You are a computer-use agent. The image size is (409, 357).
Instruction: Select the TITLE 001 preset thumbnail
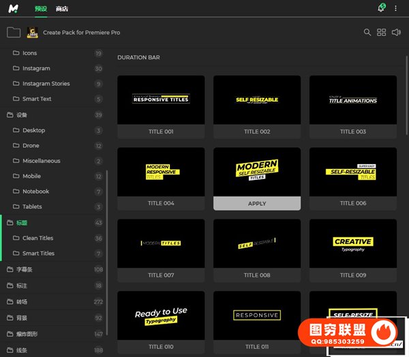[161, 99]
